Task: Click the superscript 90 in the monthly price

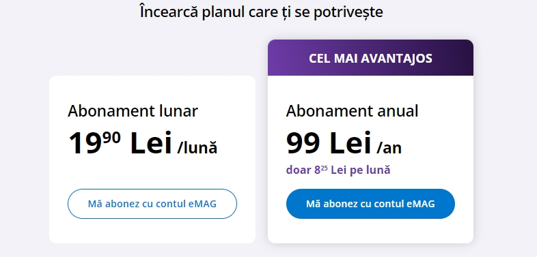Action: tap(111, 138)
